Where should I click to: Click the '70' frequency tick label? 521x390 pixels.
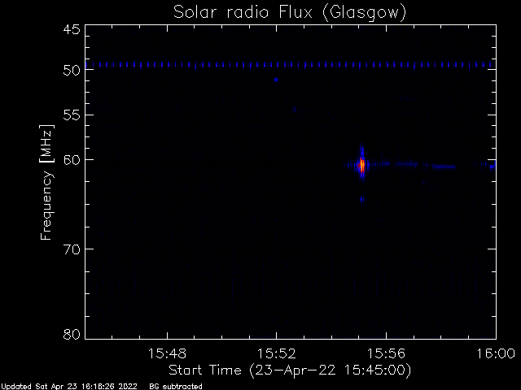(72, 249)
